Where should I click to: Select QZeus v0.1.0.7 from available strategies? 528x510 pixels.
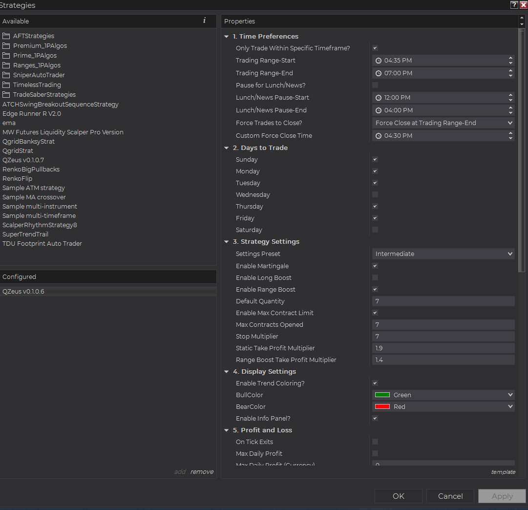23,160
